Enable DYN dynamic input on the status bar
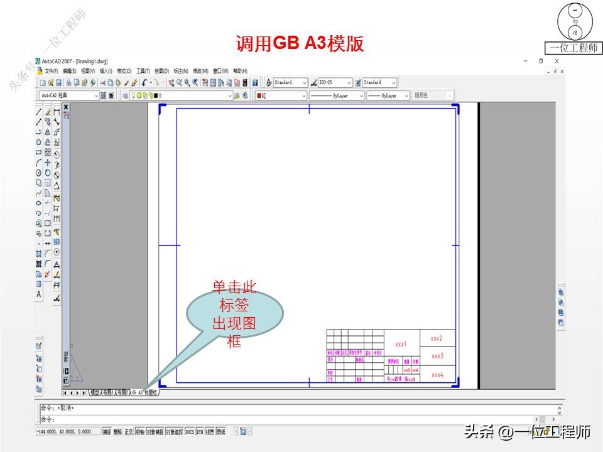603x452 pixels. (199, 431)
